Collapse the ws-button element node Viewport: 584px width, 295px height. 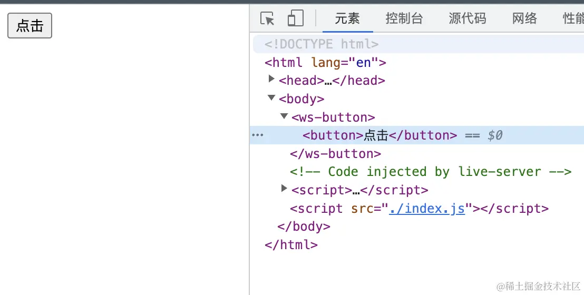(x=284, y=116)
